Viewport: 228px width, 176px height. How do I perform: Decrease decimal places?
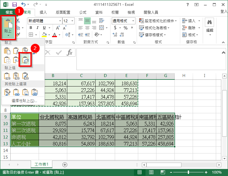(122, 35)
